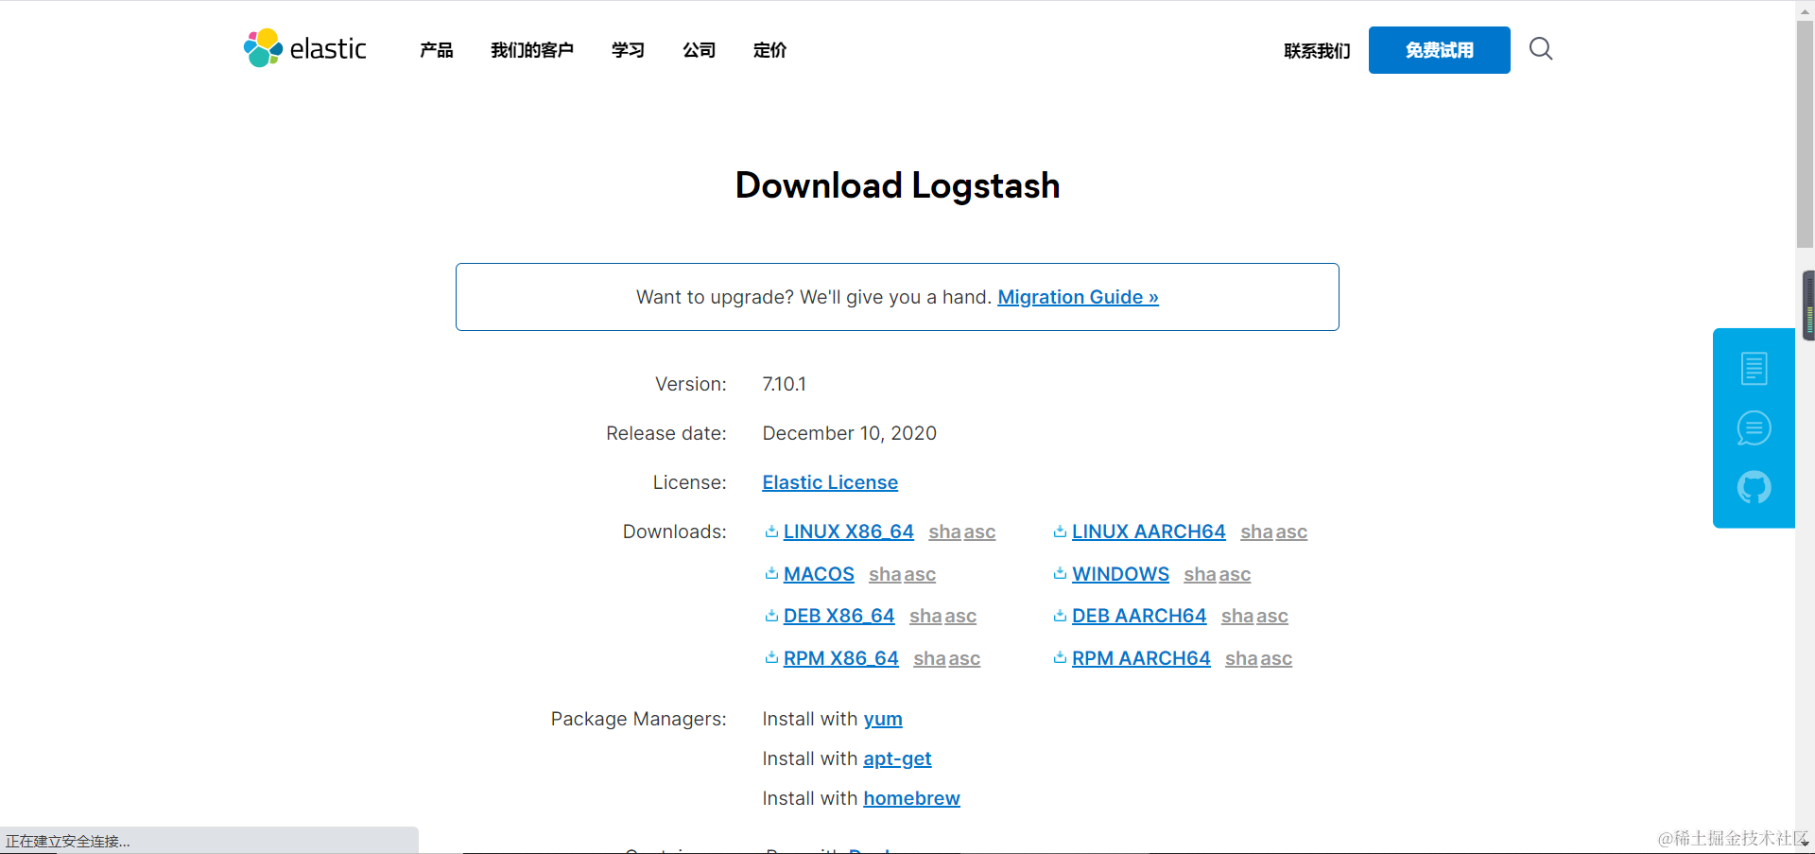This screenshot has height=854, width=1815.
Task: Download RPM X86_64 package
Action: pos(841,658)
